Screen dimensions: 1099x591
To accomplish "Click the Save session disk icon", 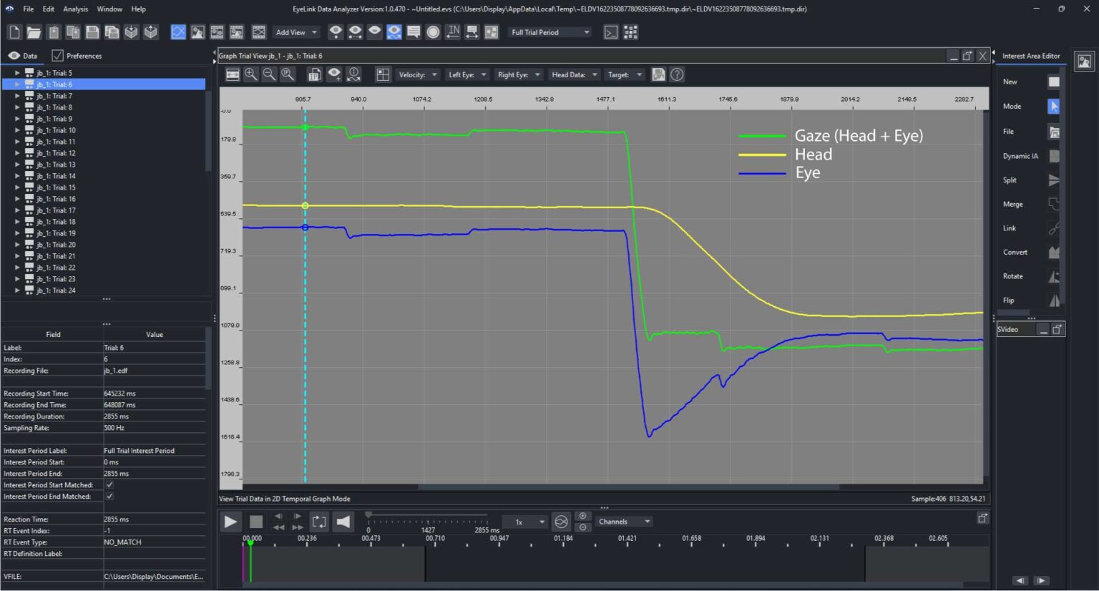I will [x=92, y=32].
